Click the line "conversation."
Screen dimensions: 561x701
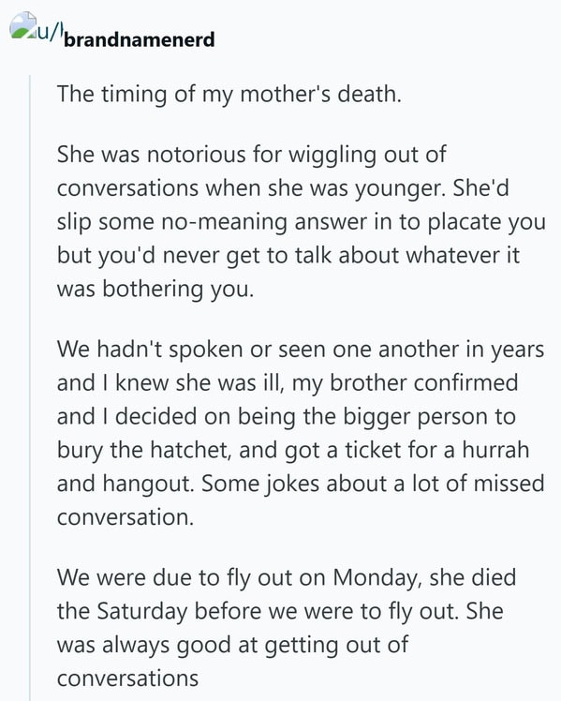(x=125, y=517)
